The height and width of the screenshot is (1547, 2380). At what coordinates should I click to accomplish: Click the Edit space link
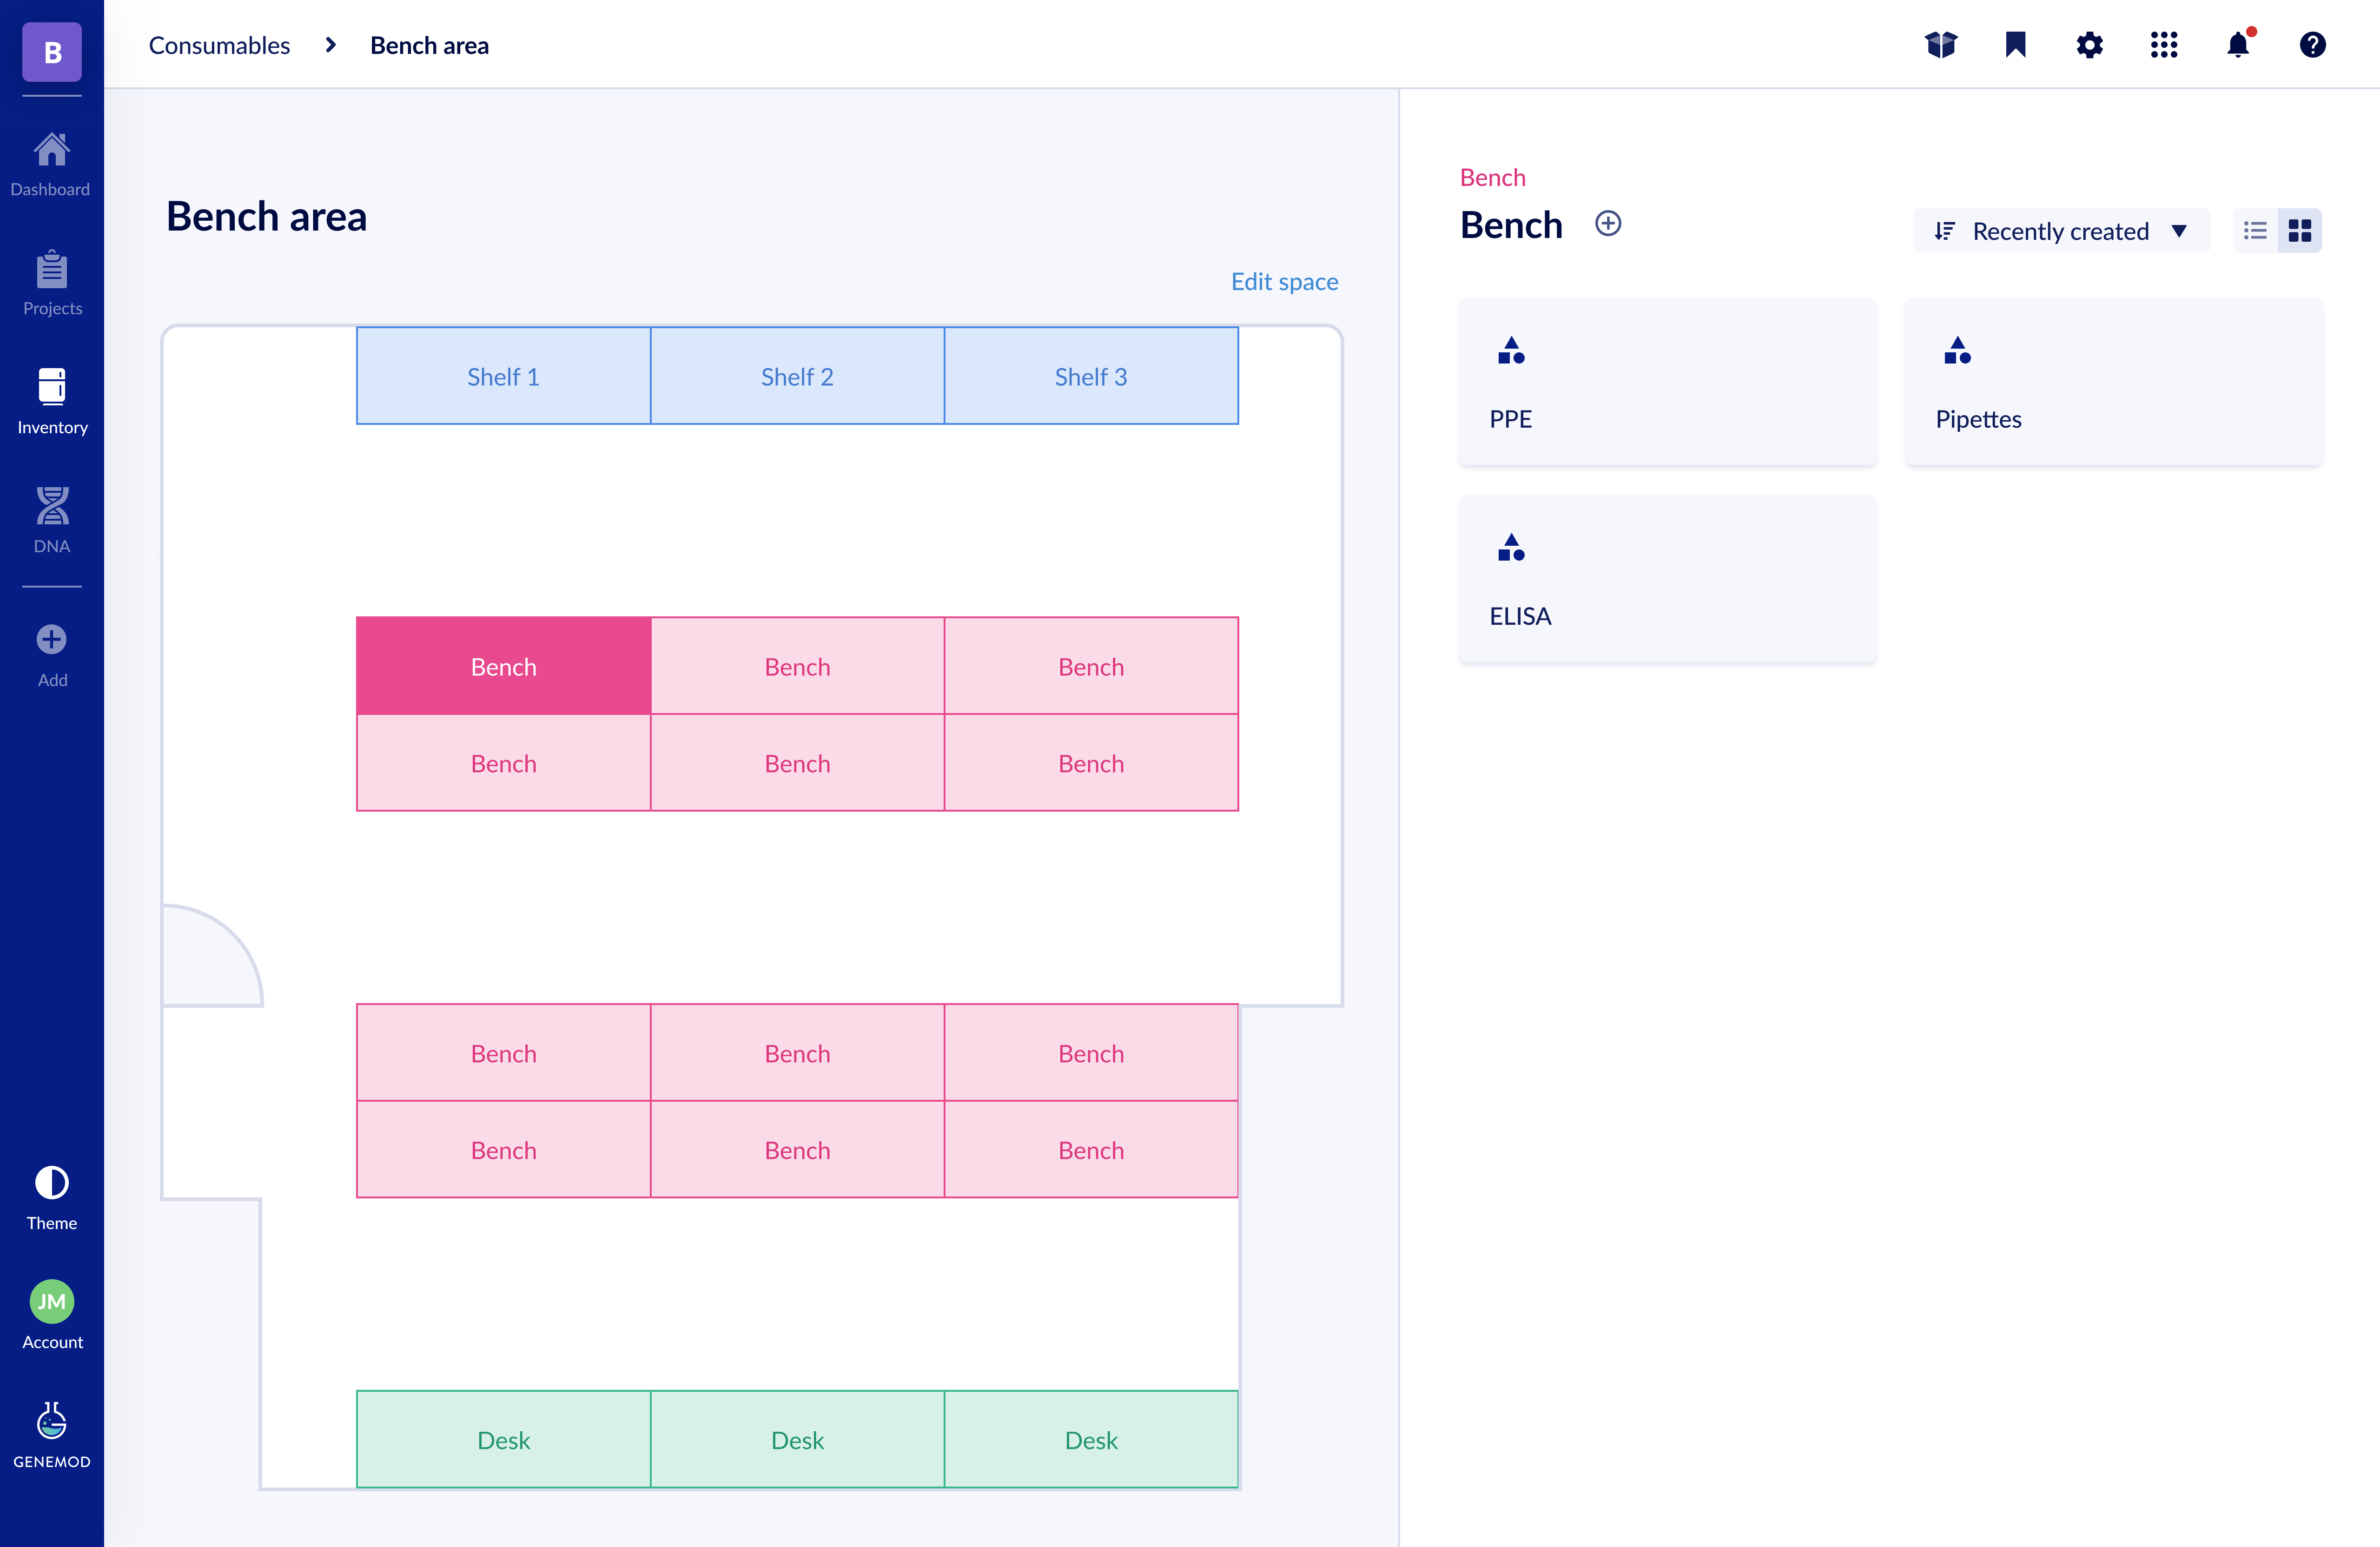(1284, 281)
